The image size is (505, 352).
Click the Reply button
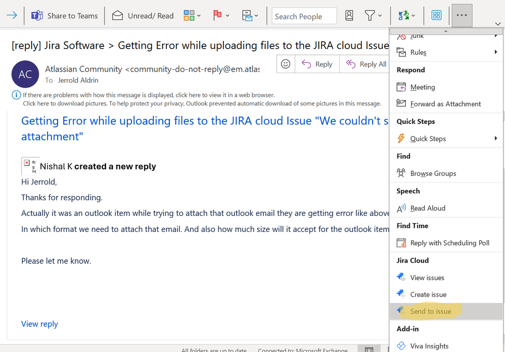click(317, 64)
